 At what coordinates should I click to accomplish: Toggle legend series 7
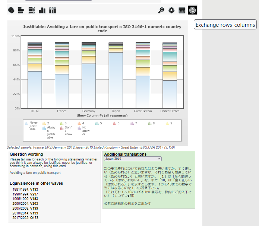(134, 123)
